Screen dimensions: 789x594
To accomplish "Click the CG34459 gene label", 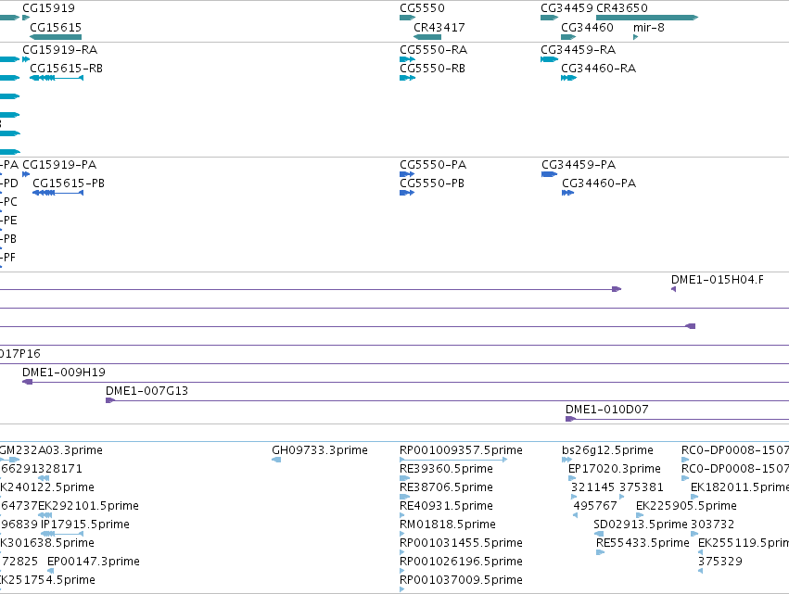I will (566, 8).
